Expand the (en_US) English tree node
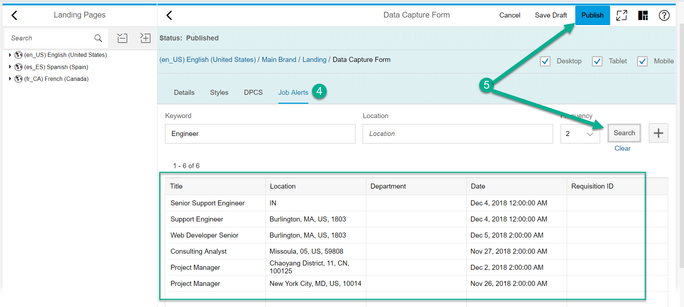The height and width of the screenshot is (307, 684). [x=10, y=55]
